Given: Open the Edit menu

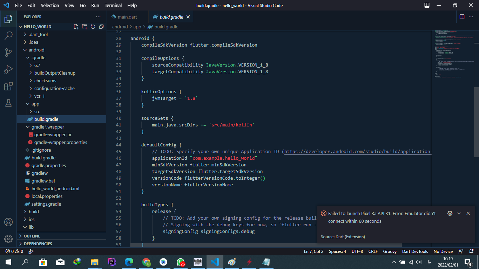Looking at the screenshot, I should 31,6.
